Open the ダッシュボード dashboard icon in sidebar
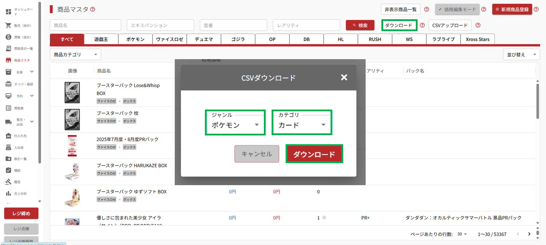 tap(8, 12)
